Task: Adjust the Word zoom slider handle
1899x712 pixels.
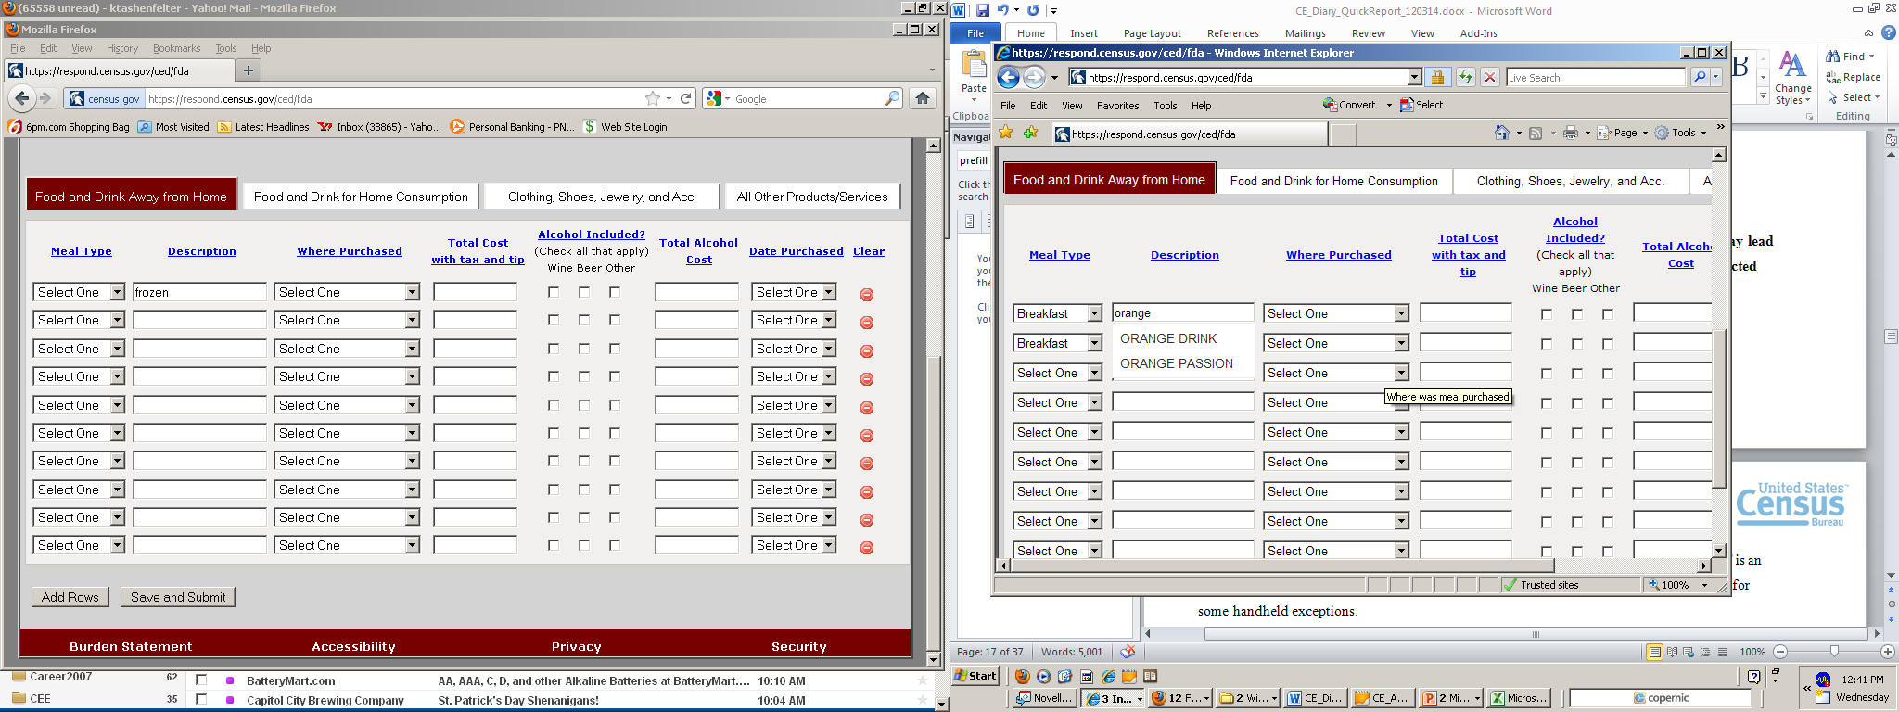Action: (1833, 652)
